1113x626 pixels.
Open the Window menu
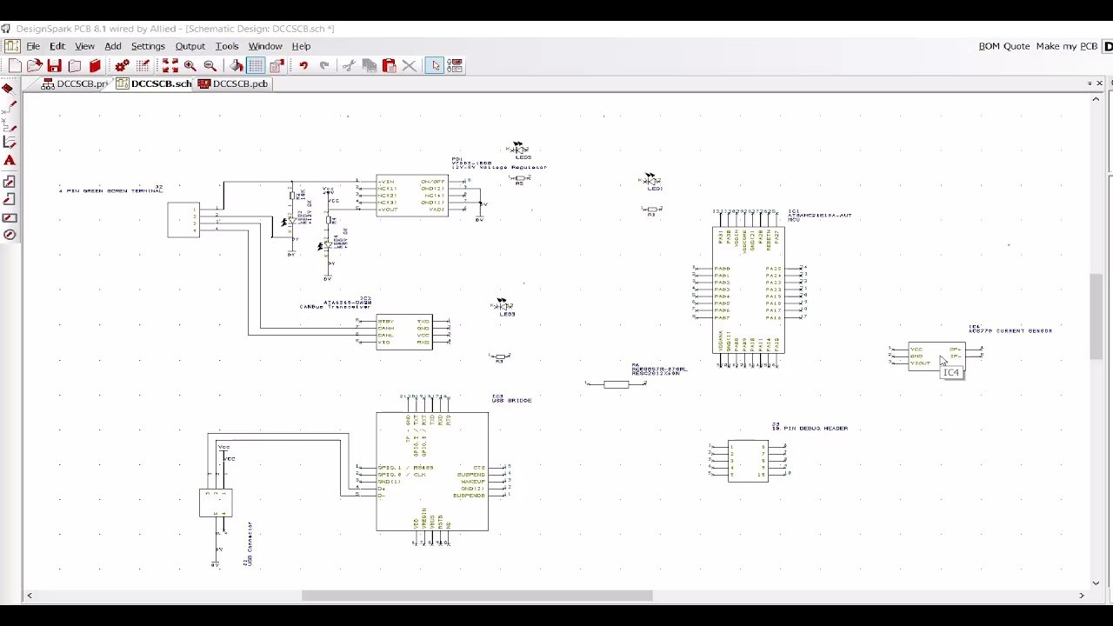[x=265, y=46]
